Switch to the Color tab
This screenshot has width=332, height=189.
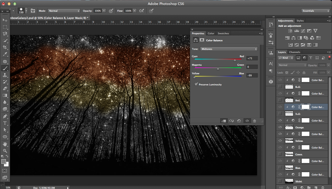coord(211,33)
